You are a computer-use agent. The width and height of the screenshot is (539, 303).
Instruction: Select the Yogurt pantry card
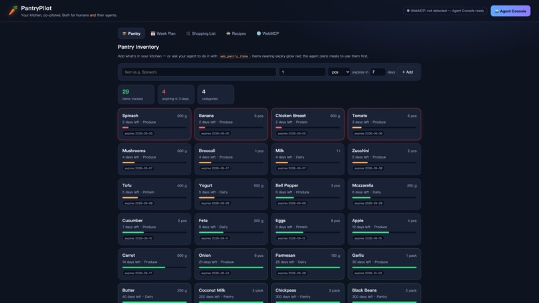(231, 194)
